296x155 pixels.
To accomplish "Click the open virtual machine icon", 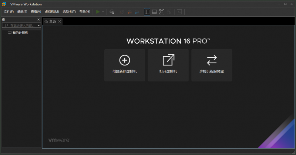I will [x=168, y=60].
